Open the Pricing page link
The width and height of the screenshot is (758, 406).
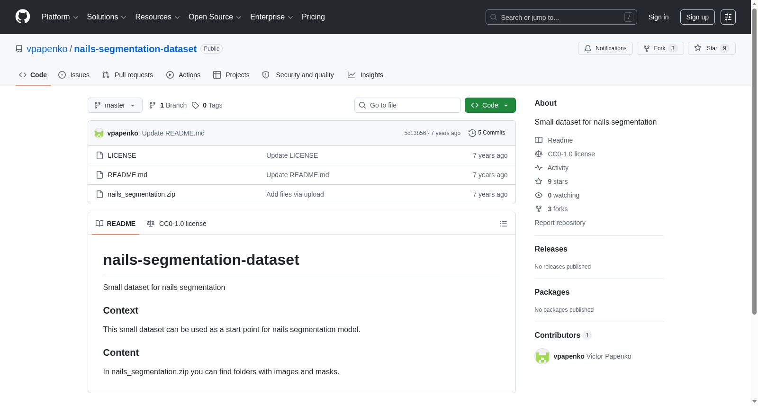[x=313, y=17]
